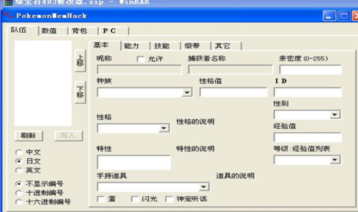Choose 十进制编号 radio option
The height and width of the screenshot is (212, 358).
19,193
